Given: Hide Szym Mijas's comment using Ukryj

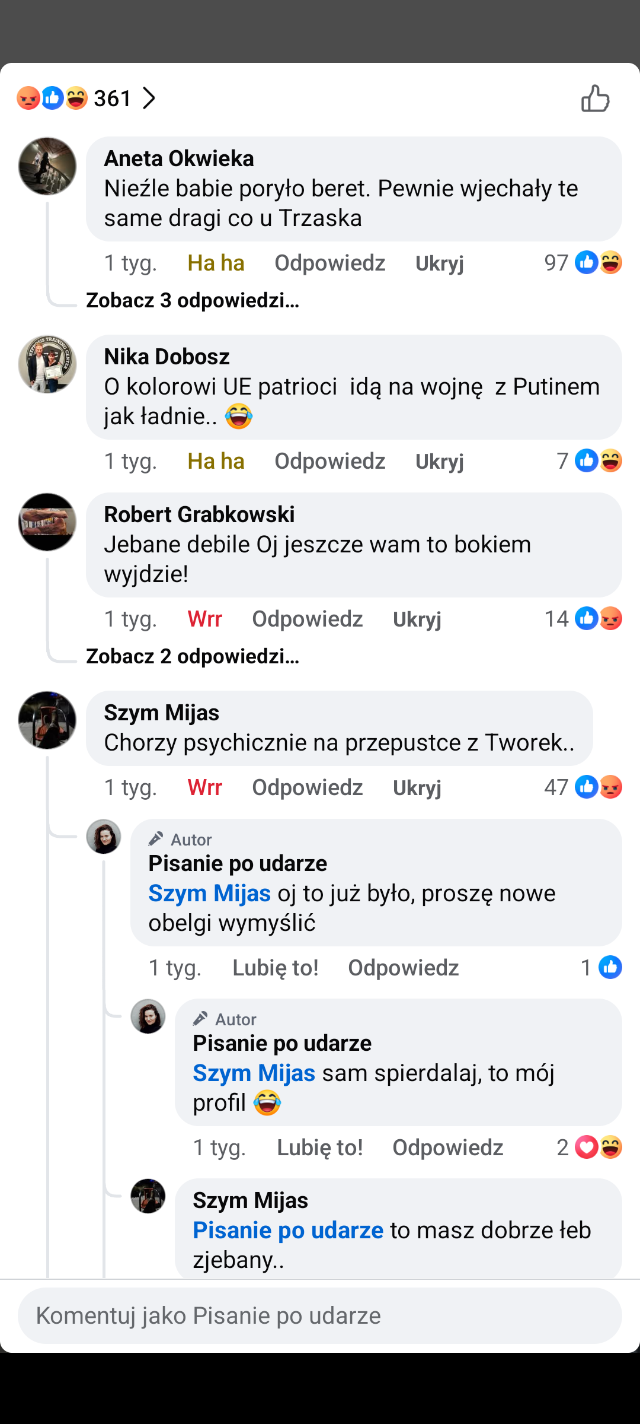Looking at the screenshot, I should click(417, 787).
